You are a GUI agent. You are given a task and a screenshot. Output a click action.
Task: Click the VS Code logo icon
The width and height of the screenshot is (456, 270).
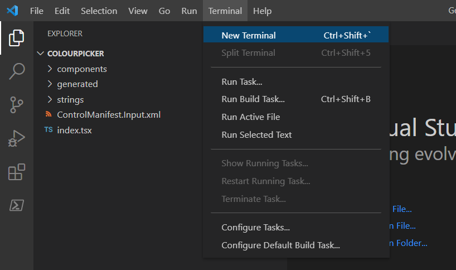click(12, 11)
